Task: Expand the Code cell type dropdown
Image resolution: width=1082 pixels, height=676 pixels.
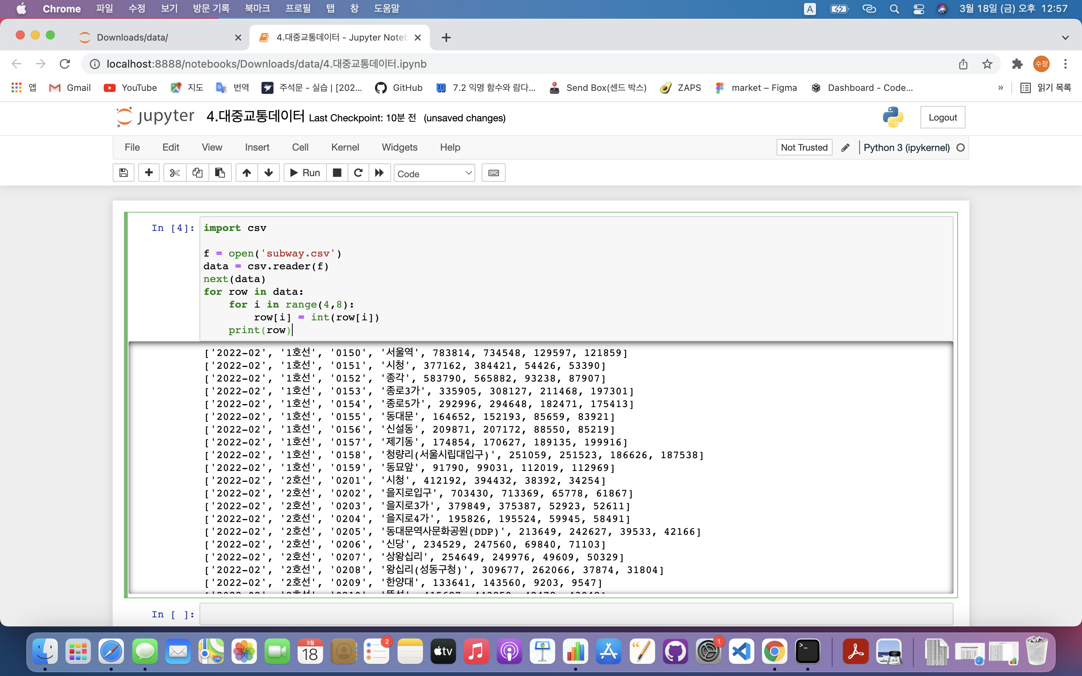Action: [x=434, y=174]
